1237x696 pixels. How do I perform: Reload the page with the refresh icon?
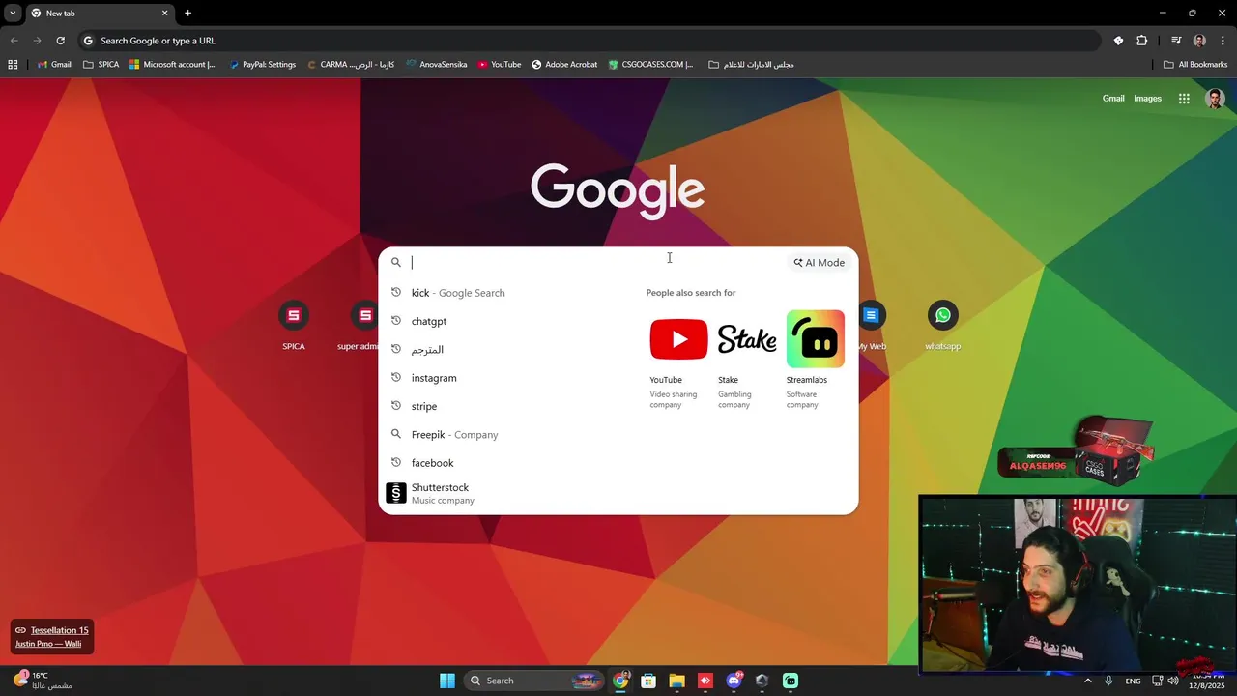pyautogui.click(x=60, y=41)
